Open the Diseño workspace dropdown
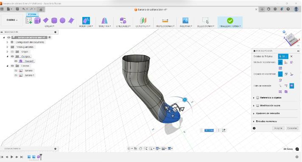Image resolution: width=302 pixels, height=162 pixels. 12,20
